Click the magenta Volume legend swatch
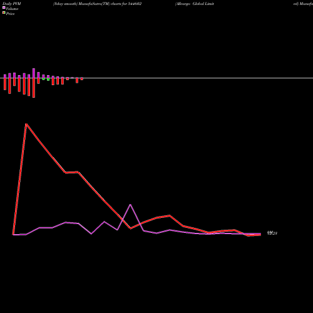This screenshot has width=313, height=313. (x=4, y=8)
